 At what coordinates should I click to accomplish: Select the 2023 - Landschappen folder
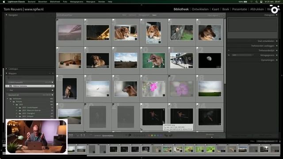click(x=30, y=107)
